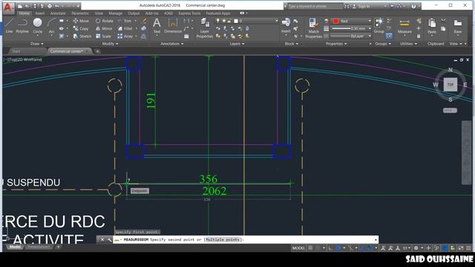This screenshot has height=267, width=475.
Task: Activate the Mirror command
Action: point(104,28)
